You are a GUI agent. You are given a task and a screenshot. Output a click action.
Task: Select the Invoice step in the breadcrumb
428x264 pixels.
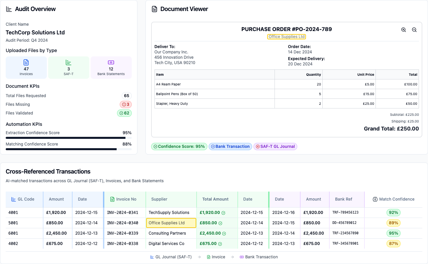click(216, 257)
